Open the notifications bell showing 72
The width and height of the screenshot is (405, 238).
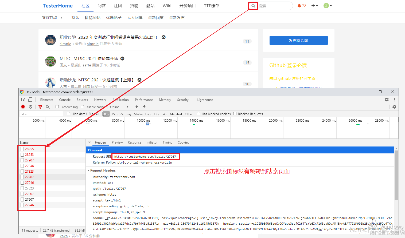[302, 6]
